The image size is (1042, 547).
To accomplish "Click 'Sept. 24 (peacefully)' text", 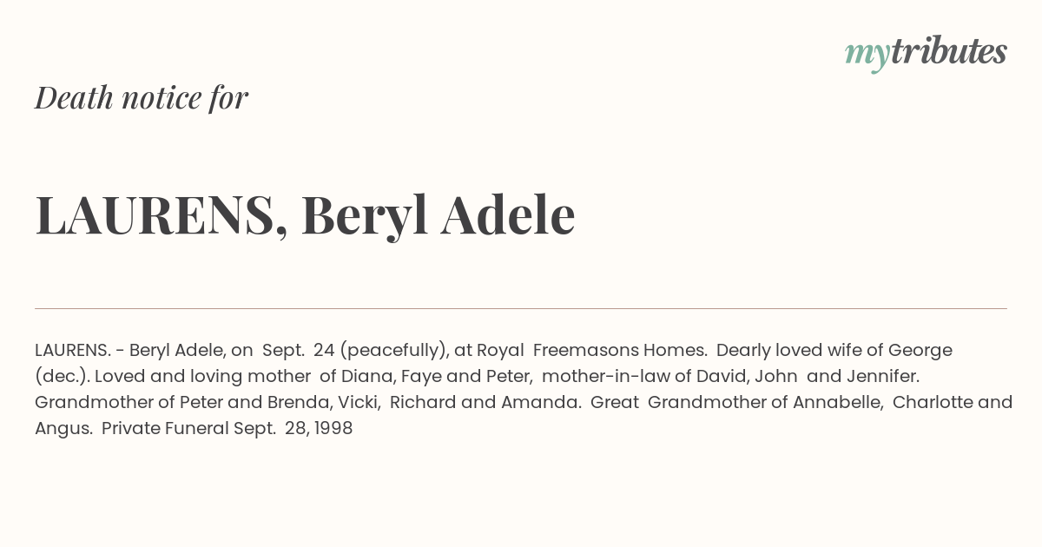I will click(x=355, y=351).
